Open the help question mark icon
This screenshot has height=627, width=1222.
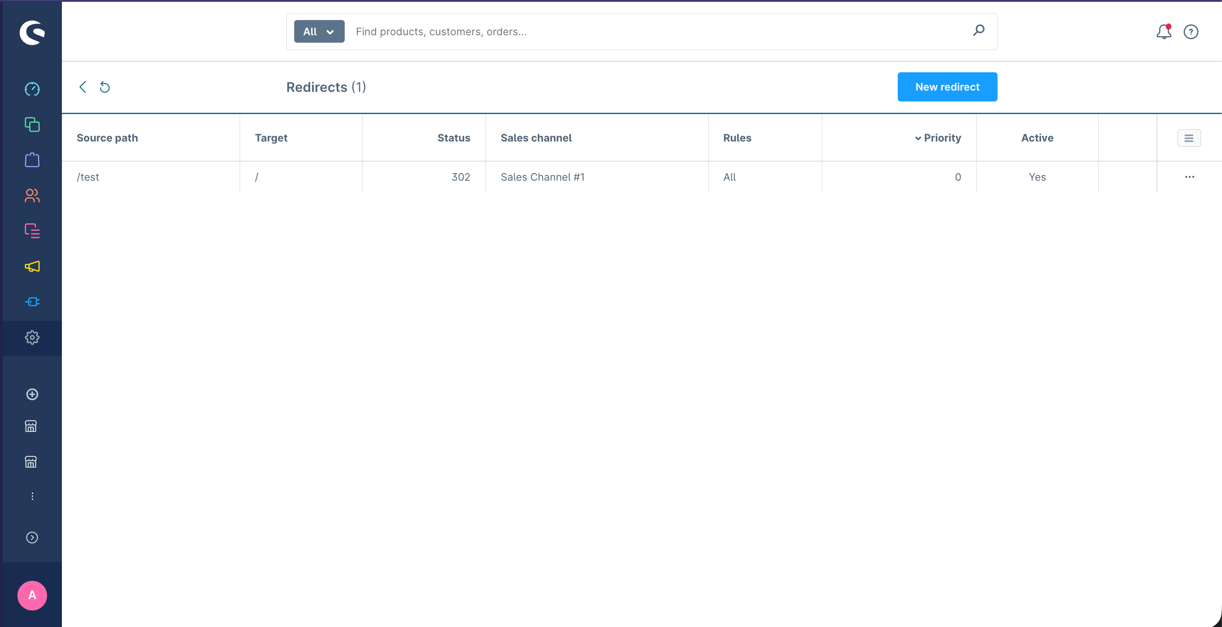pos(1191,32)
